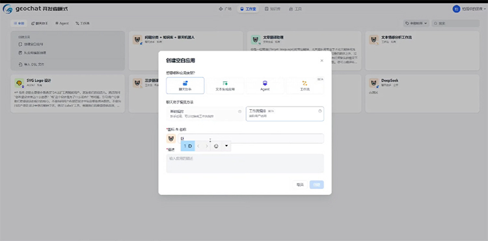Open the app icon picker beside the name field
Viewport: 488px width, 241px height.
[171, 138]
